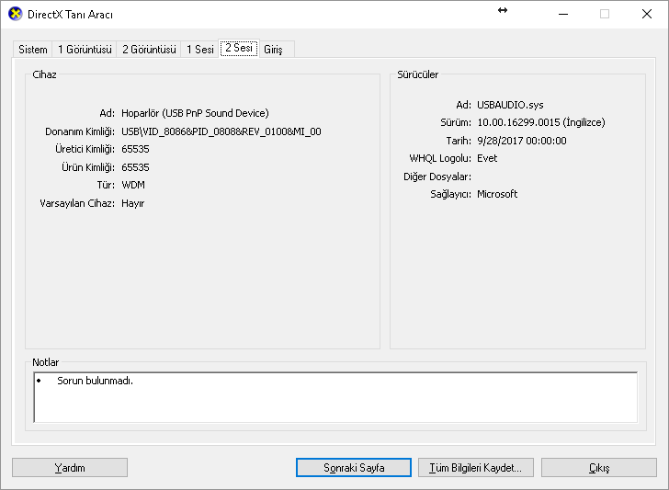Click the Donanım Kimliği USB value
The height and width of the screenshot is (490, 669).
coord(221,131)
